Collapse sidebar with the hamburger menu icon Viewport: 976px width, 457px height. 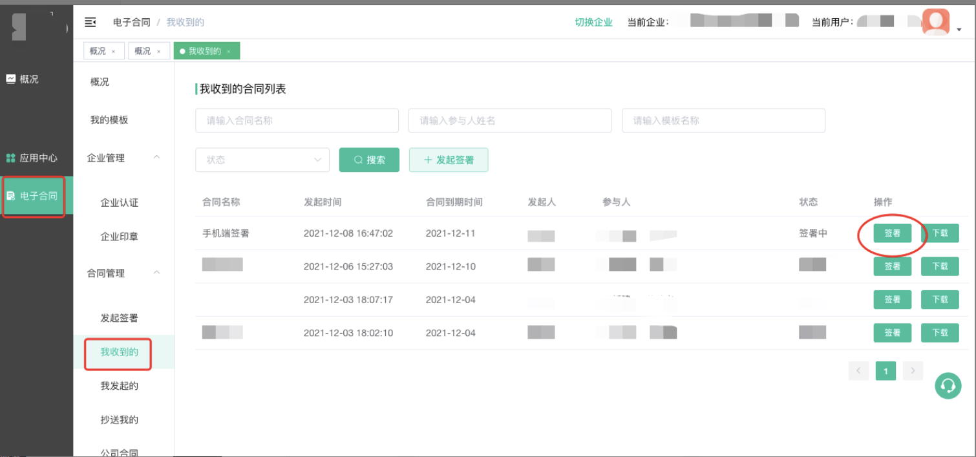coord(90,23)
